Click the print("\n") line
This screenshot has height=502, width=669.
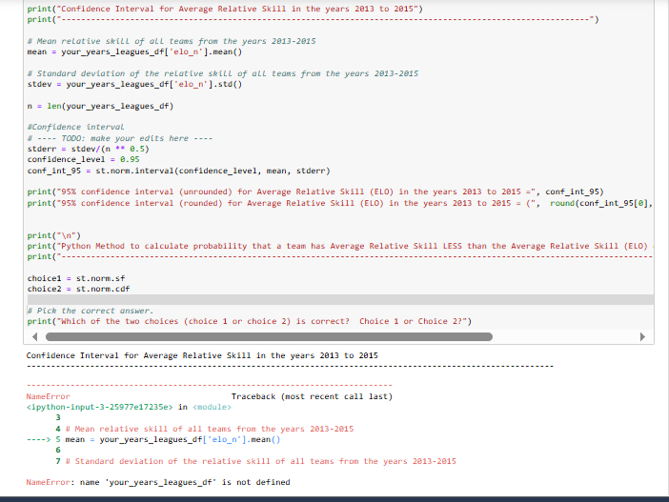[54, 235]
